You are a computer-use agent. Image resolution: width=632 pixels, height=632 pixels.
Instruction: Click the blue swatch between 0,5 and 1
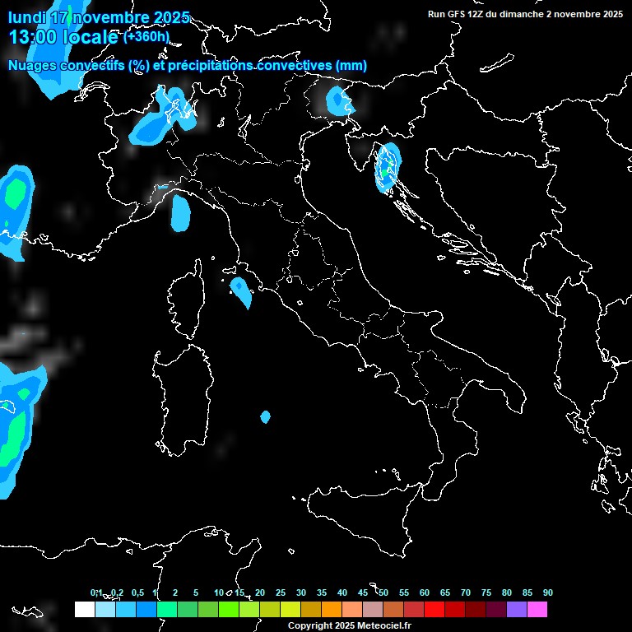(x=146, y=609)
